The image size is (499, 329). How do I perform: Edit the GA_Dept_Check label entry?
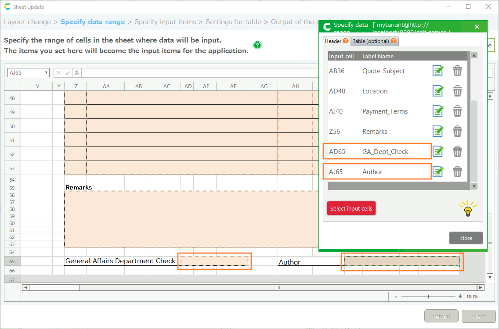438,151
